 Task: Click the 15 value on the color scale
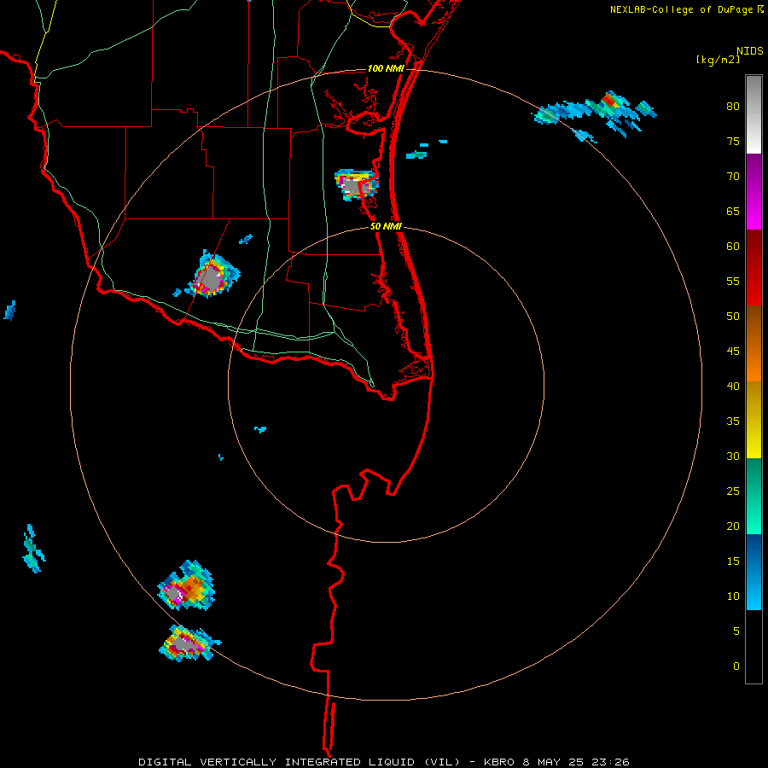click(733, 561)
